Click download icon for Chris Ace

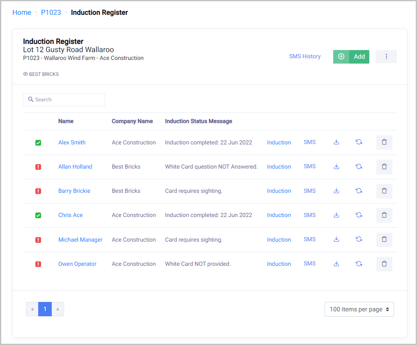pos(336,215)
